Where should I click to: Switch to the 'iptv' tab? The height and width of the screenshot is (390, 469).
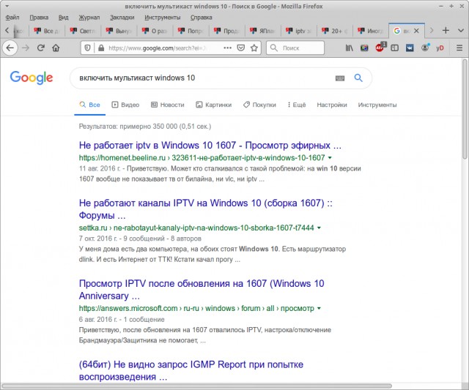[298, 31]
